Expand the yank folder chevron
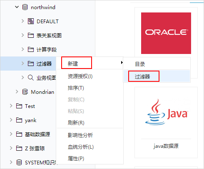 tap(11, 120)
